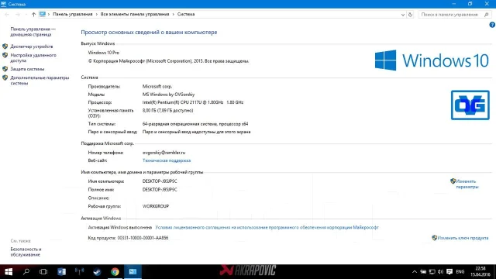Open the Technical support website link
This screenshot has width=496, height=279.
point(167,160)
